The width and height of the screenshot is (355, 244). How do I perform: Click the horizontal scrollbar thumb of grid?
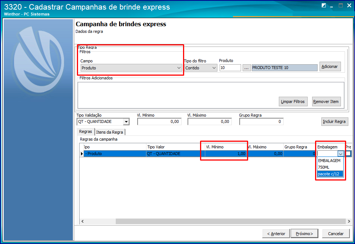click(231, 221)
